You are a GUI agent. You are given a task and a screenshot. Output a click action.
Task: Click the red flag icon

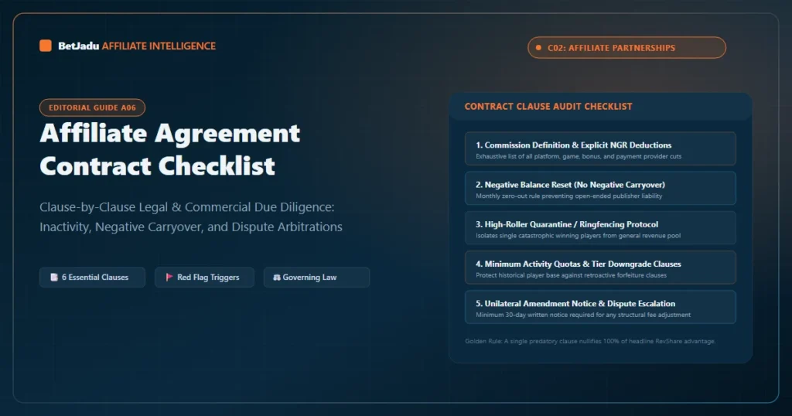(x=169, y=277)
